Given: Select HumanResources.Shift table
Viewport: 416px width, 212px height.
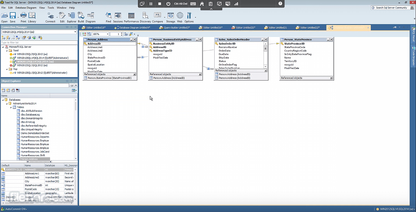Looking at the screenshot, I should click(x=33, y=155).
